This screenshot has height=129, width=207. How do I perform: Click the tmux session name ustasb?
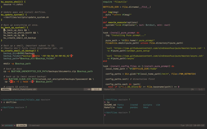pos(9,125)
